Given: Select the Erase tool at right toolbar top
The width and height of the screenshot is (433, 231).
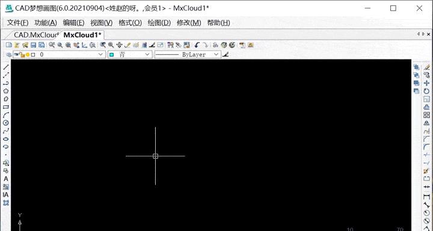Looking at the screenshot, I should tap(426, 67).
